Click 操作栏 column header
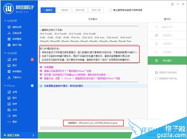 [167, 19]
